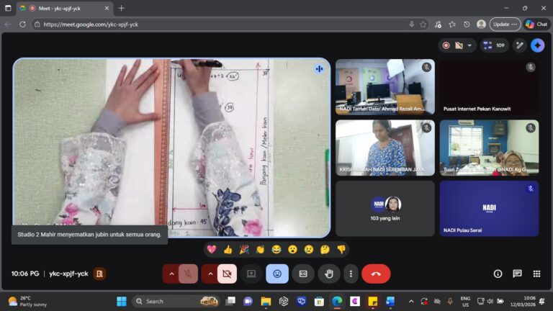Click the Gemini sparkle icon

[537, 45]
